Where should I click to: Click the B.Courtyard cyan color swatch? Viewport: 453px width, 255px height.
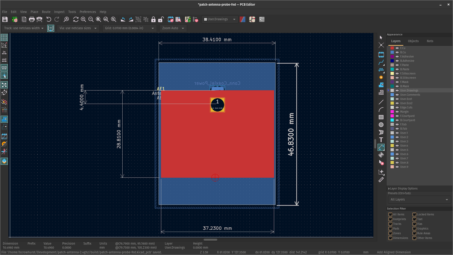[392, 120]
